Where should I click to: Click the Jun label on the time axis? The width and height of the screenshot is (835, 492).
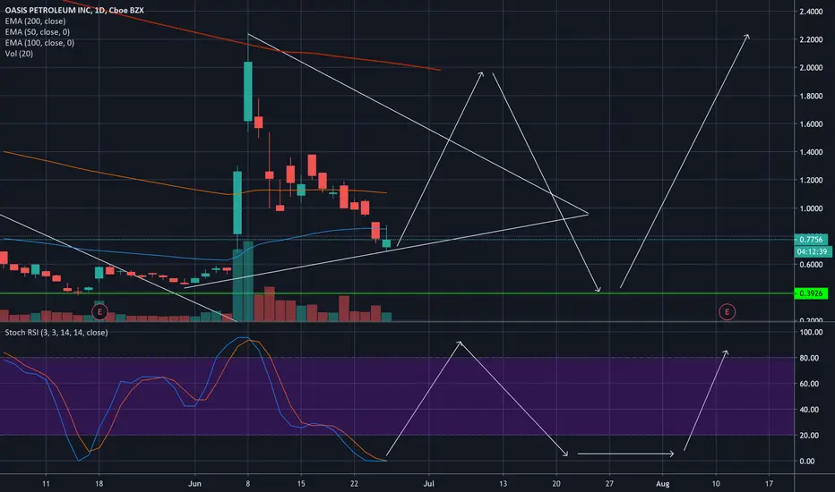click(195, 483)
